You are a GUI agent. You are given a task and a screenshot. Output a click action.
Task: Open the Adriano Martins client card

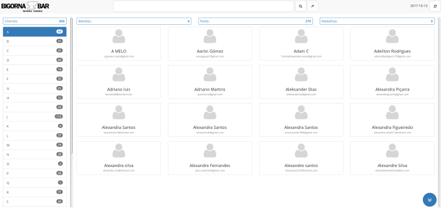point(210,82)
